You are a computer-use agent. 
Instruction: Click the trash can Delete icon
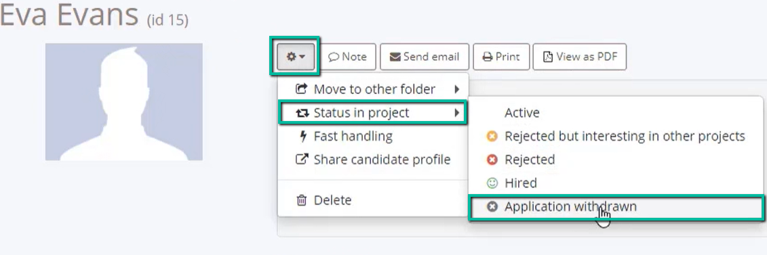coord(302,200)
